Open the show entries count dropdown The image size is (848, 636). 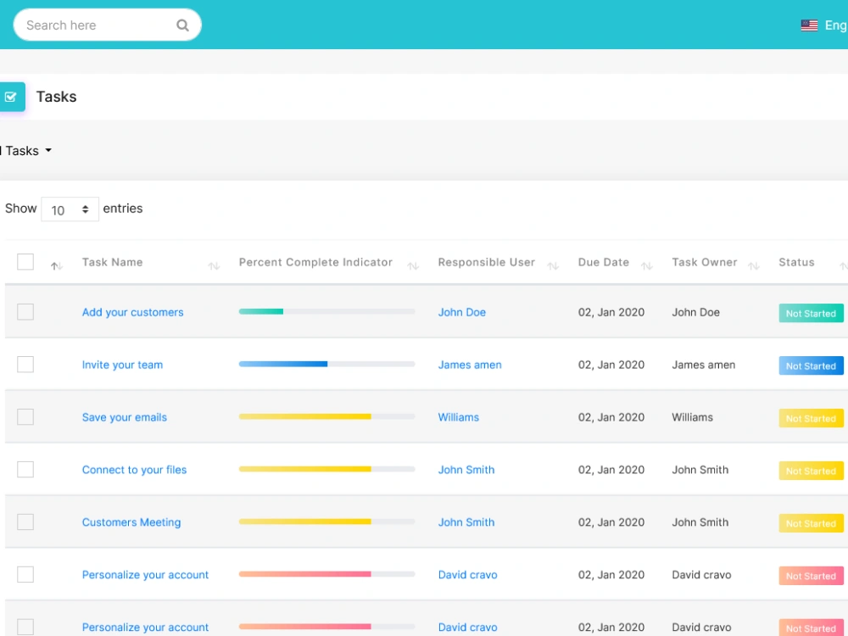(70, 209)
